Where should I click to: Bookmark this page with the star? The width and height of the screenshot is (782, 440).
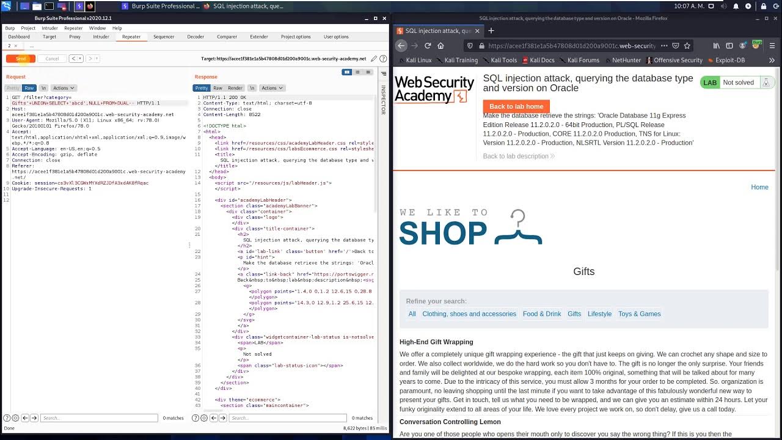click(x=687, y=45)
